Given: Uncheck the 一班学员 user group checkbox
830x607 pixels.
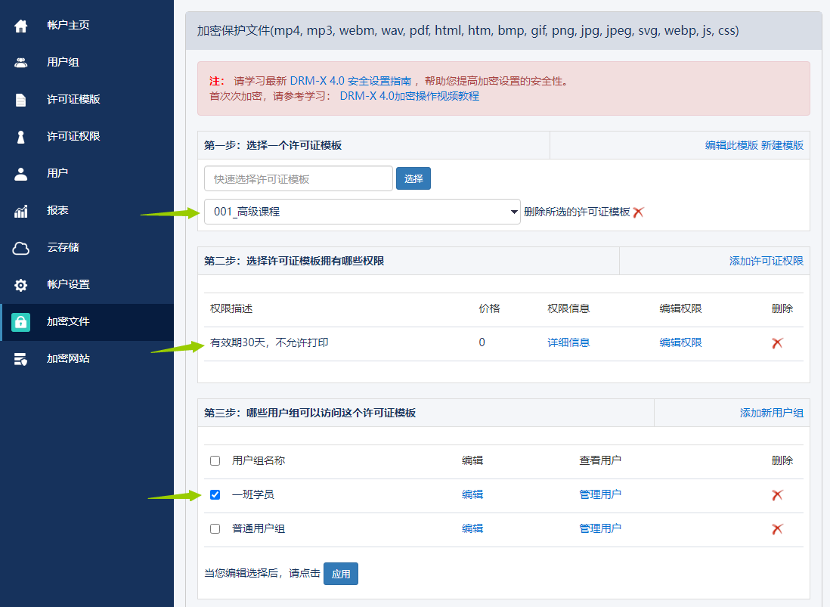Looking at the screenshot, I should [x=215, y=494].
